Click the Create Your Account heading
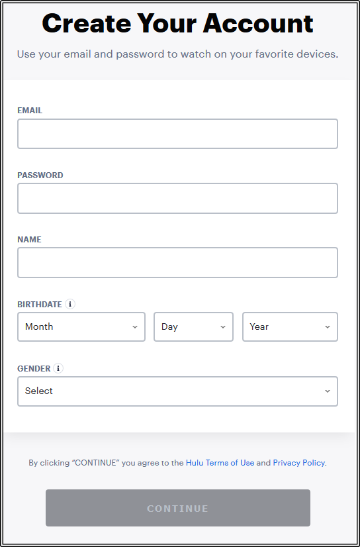Screen dimensions: 360x547 pyautogui.click(x=178, y=24)
